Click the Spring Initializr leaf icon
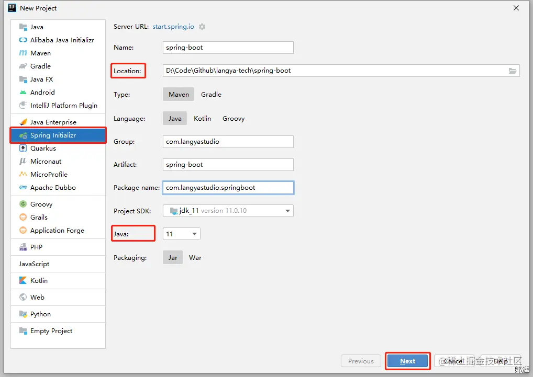Image resolution: width=533 pixels, height=377 pixels. click(23, 135)
